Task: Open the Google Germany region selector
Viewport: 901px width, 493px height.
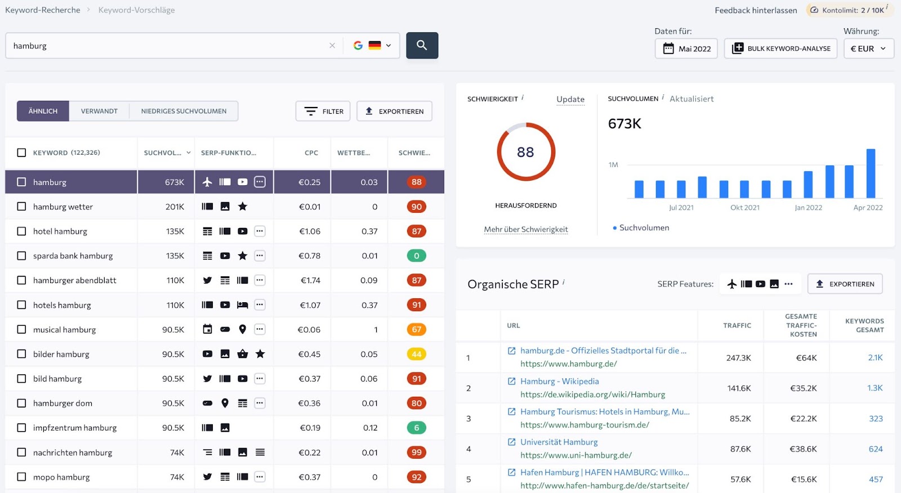Action: pos(372,46)
